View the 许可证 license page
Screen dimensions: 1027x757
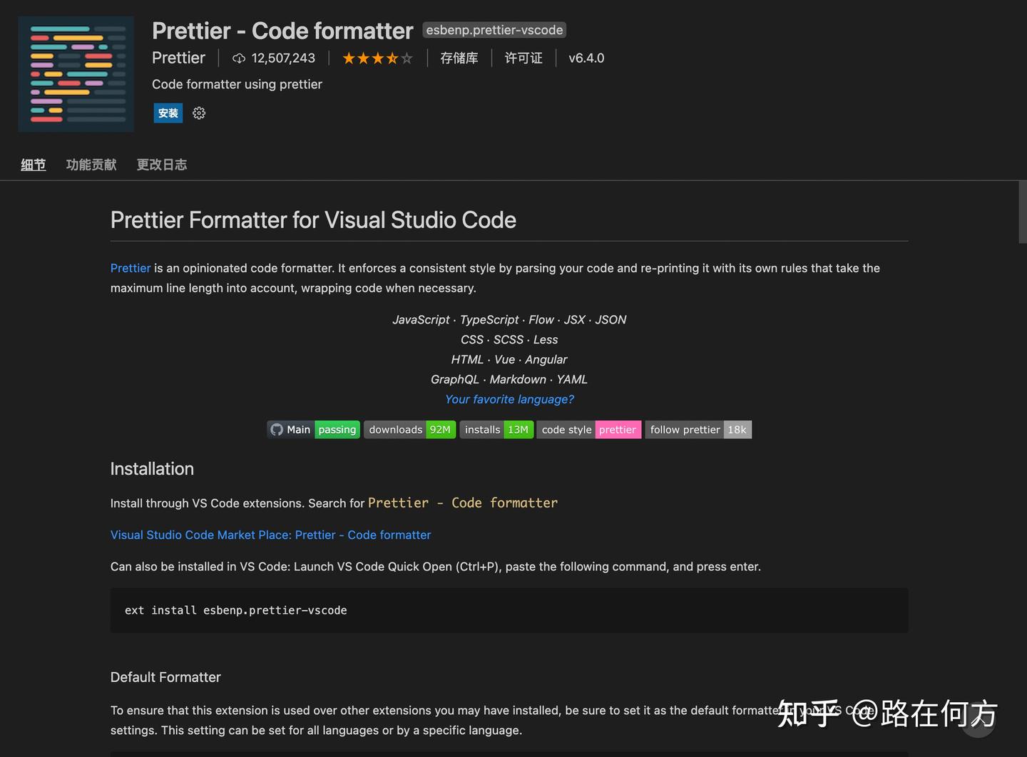point(523,58)
